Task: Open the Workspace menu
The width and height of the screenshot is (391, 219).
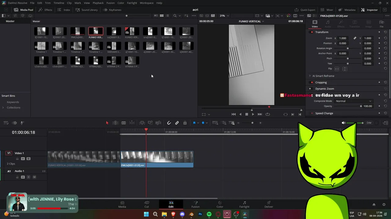Action: (147, 3)
